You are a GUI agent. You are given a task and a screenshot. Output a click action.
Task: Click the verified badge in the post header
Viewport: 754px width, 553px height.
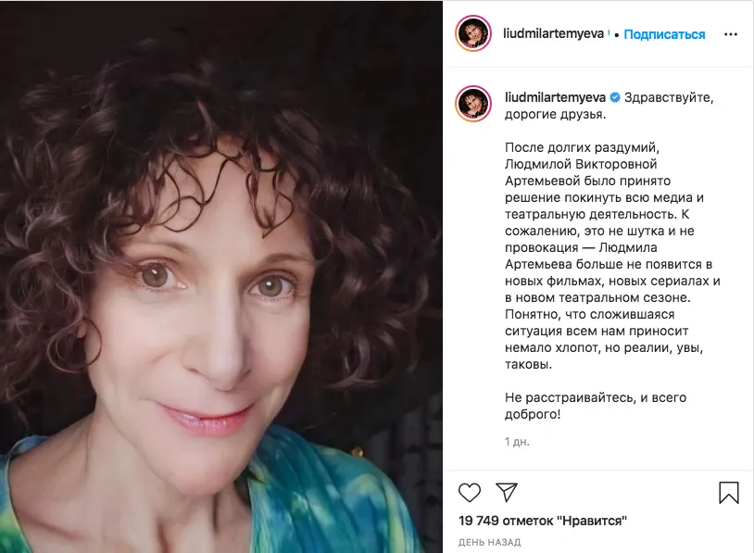(x=609, y=33)
